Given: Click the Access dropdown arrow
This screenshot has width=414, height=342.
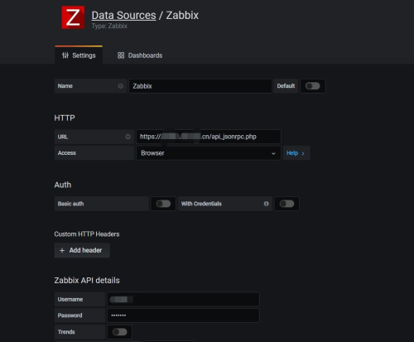Looking at the screenshot, I should coord(273,153).
